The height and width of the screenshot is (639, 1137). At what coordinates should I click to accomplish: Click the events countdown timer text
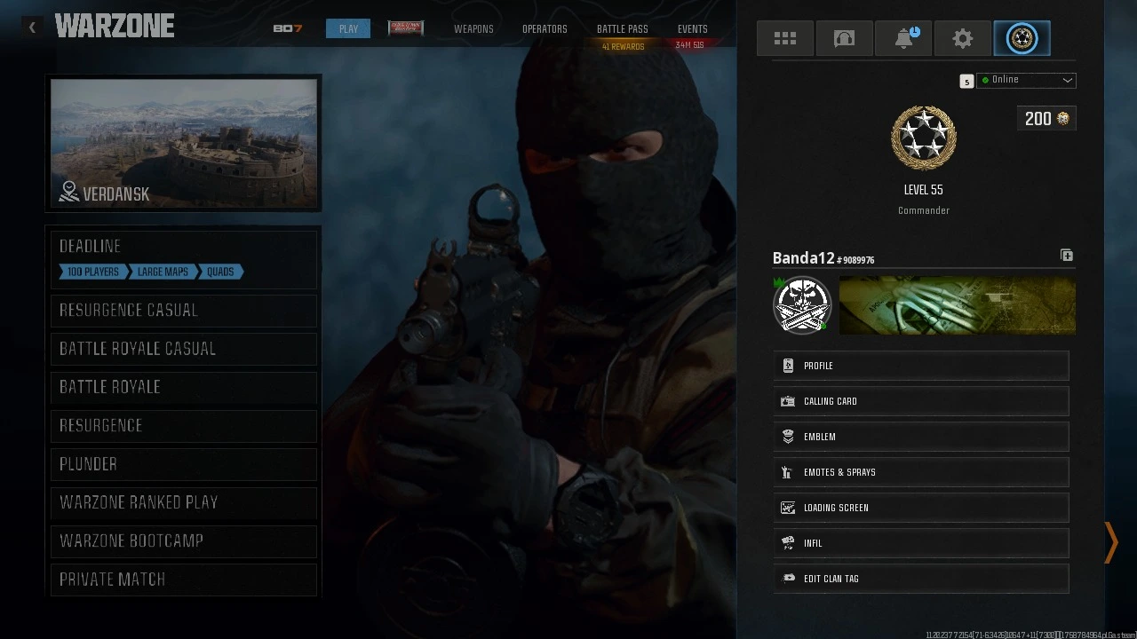click(689, 45)
